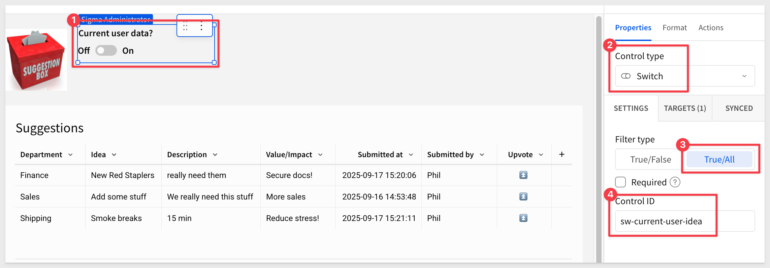Toggle the Current user data switch
Image resolution: width=770 pixels, height=268 pixels.
(x=106, y=50)
